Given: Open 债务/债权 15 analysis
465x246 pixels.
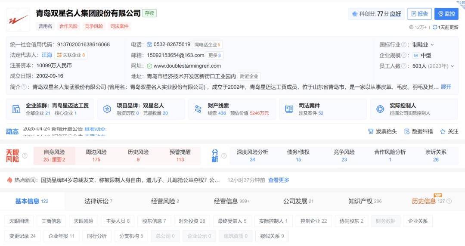Looking at the screenshot, I should click(x=298, y=156).
